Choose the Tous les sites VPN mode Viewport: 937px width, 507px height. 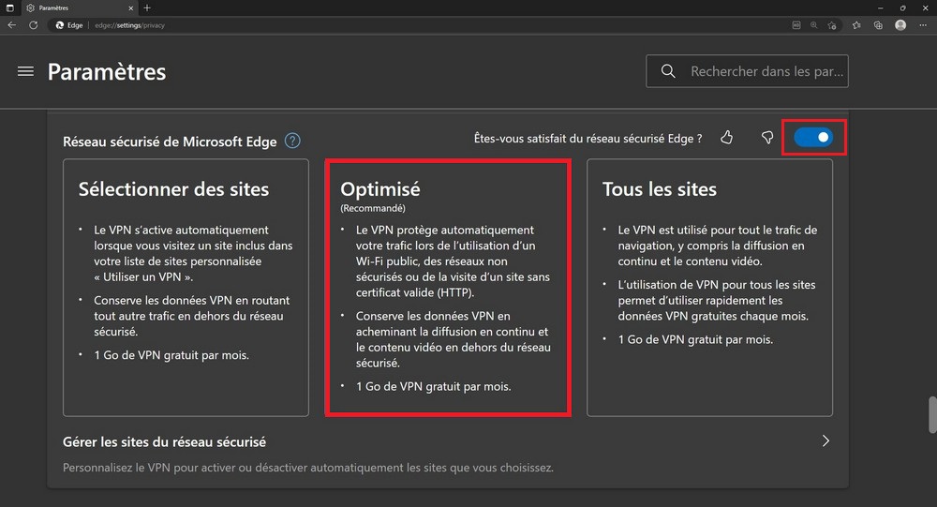tap(709, 287)
